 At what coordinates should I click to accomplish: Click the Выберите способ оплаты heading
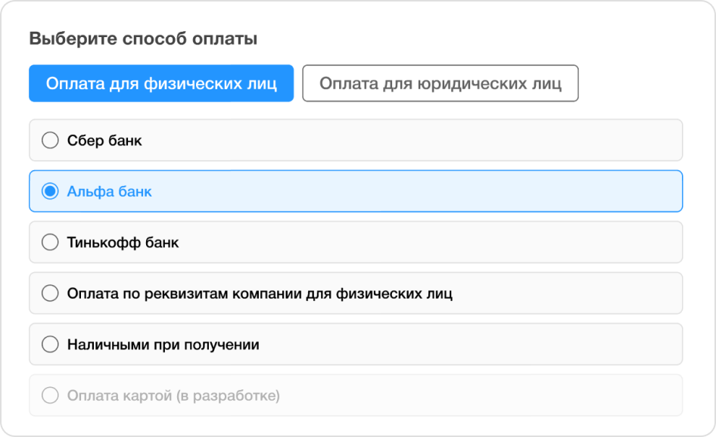tap(143, 39)
